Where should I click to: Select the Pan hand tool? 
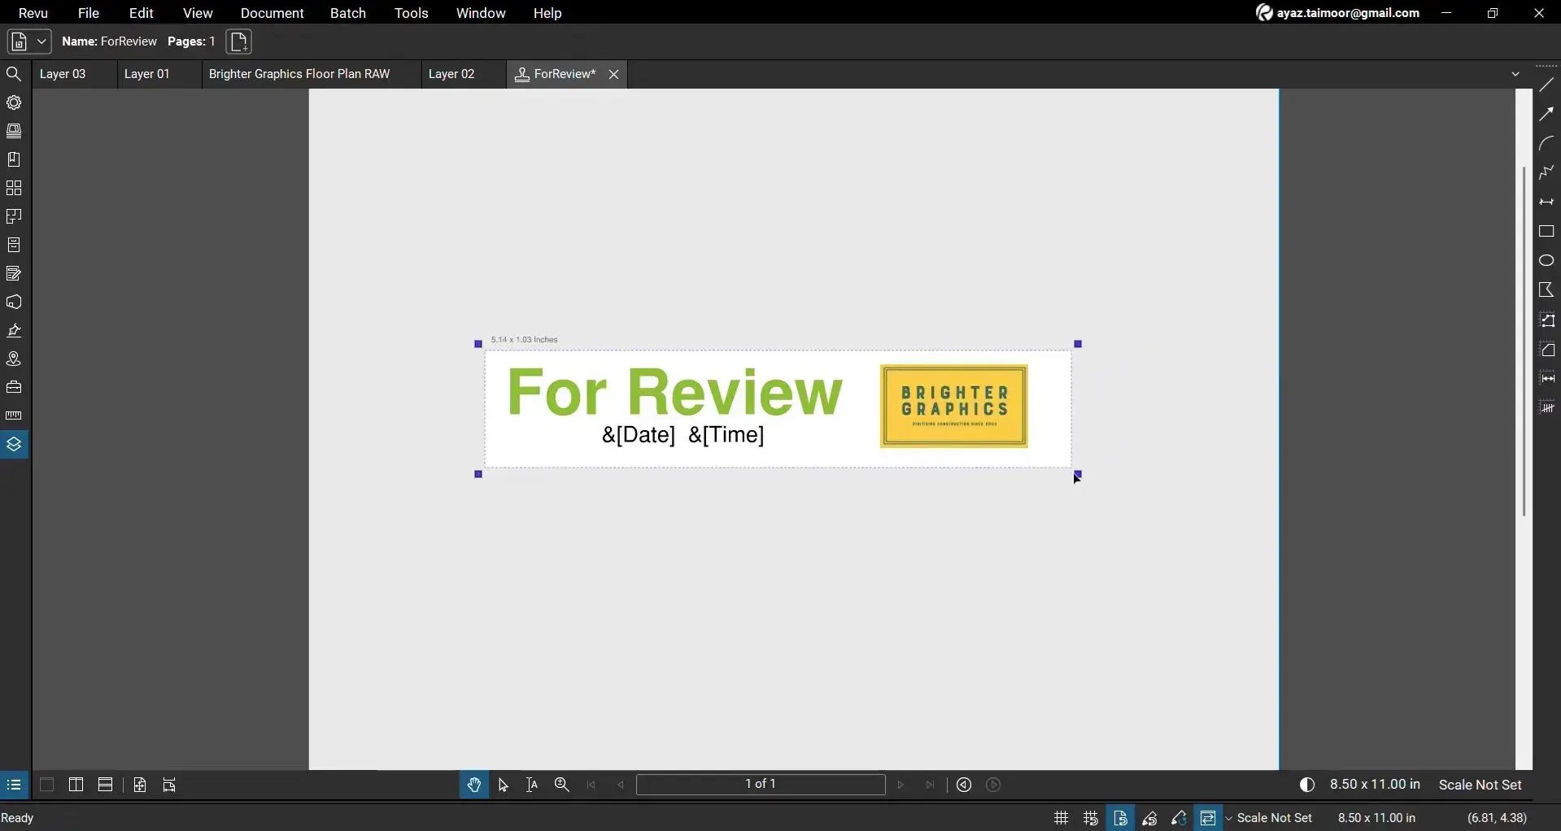point(474,785)
